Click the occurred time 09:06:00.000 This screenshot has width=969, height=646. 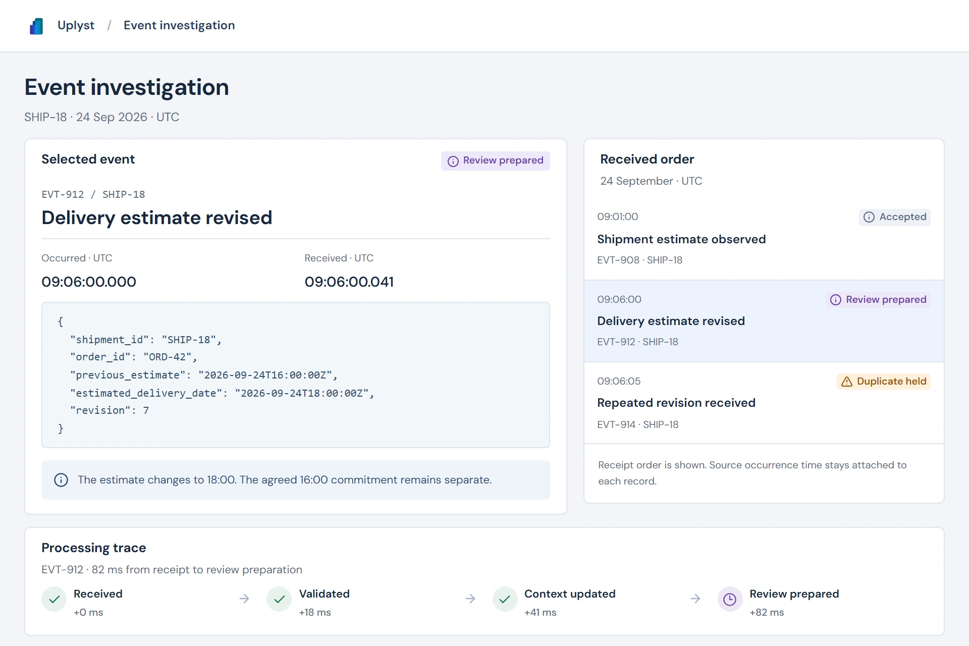click(x=89, y=282)
